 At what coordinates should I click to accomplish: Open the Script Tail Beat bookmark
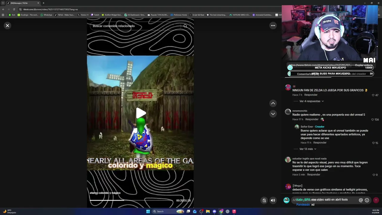197,15
